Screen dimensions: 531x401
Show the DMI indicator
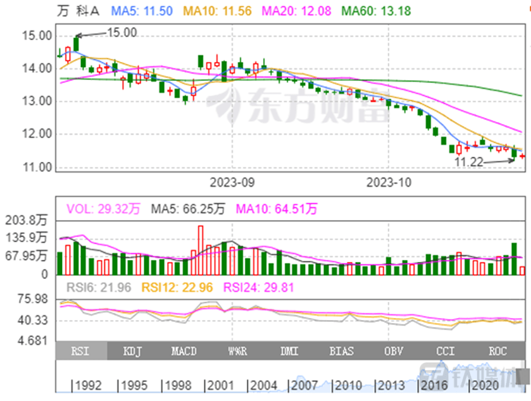pos(290,351)
